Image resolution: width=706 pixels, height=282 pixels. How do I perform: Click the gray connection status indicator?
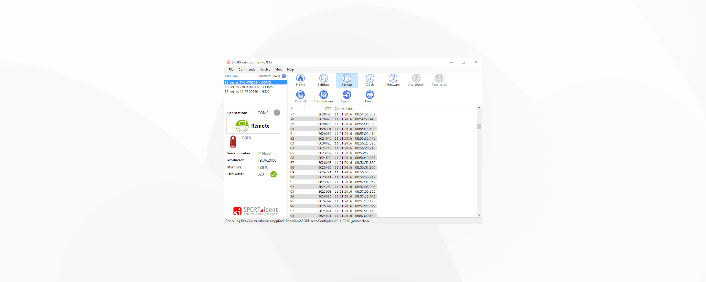click(x=277, y=113)
